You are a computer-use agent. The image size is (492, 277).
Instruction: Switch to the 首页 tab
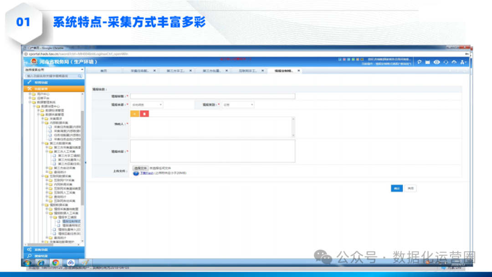[103, 71]
